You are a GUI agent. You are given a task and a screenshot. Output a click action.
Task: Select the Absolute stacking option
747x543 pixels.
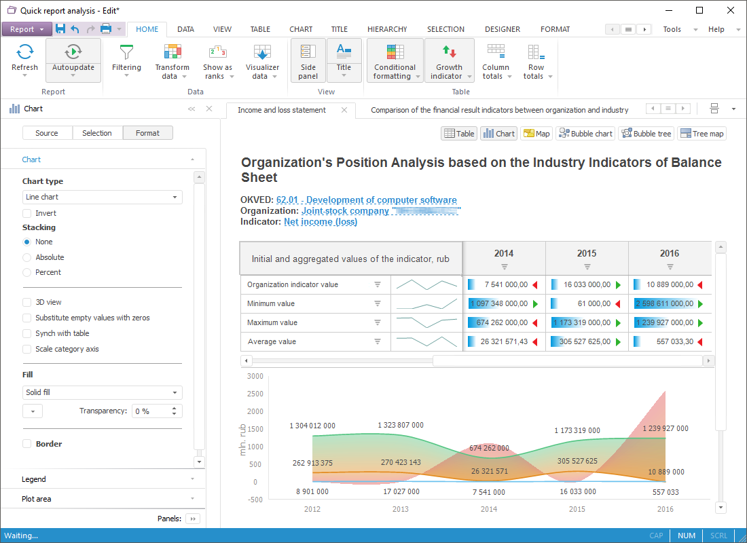click(x=27, y=257)
